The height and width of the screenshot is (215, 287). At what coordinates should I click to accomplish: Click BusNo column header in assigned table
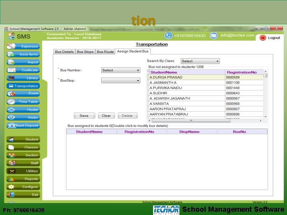pyautogui.click(x=242, y=132)
